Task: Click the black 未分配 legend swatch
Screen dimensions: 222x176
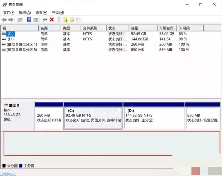Action: tap(4, 166)
